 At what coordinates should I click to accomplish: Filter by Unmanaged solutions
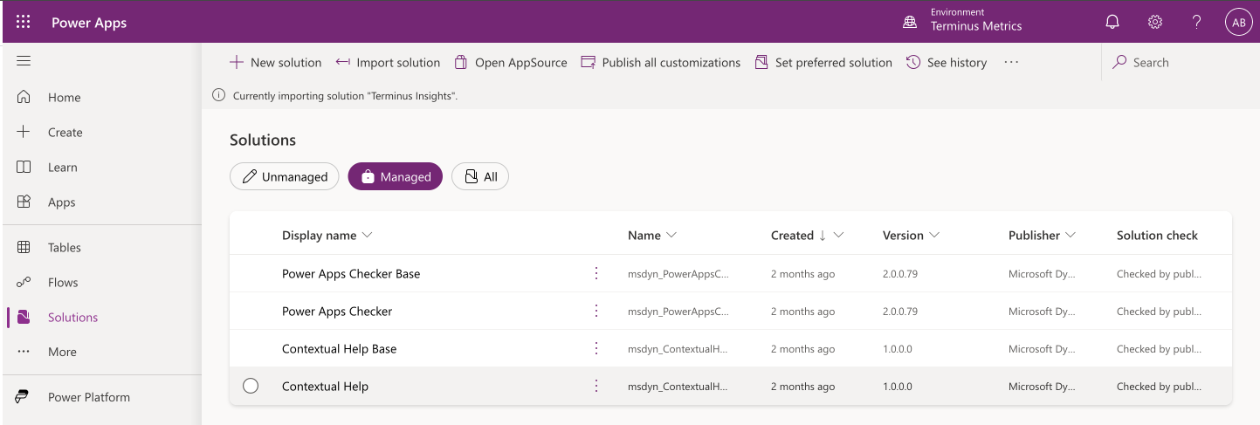284,176
